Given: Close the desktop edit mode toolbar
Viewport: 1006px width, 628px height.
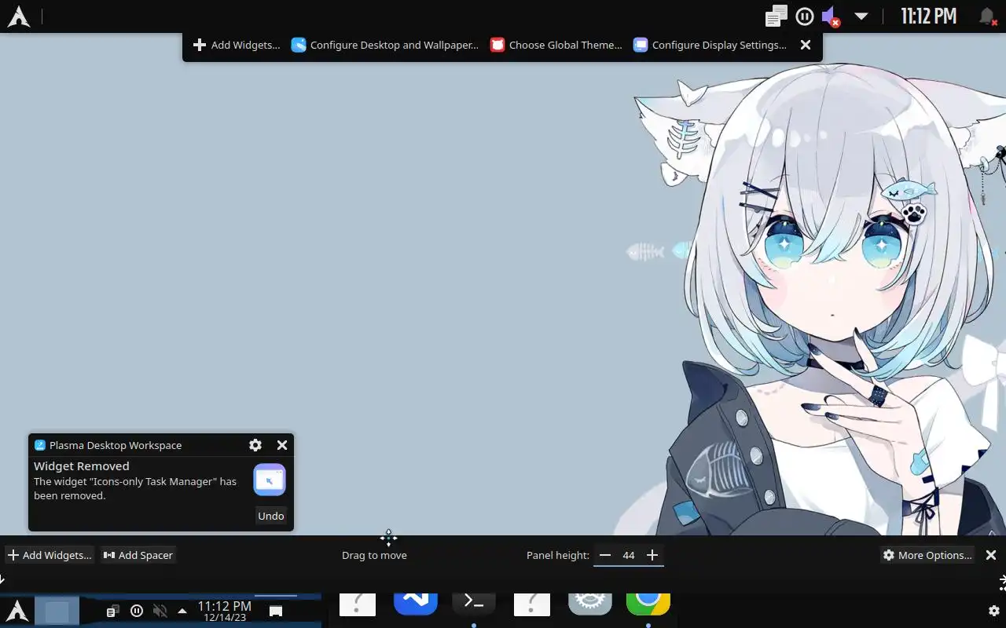Looking at the screenshot, I should (x=806, y=45).
